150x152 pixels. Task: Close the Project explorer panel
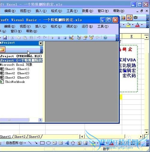[41, 43]
